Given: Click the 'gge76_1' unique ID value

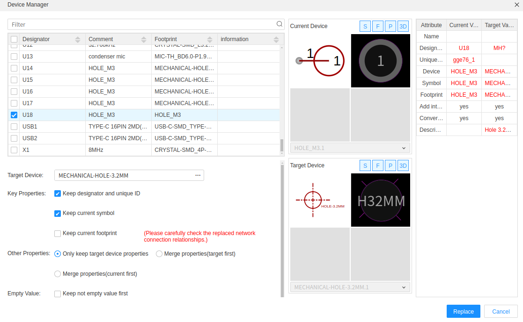Looking at the screenshot, I should click(x=464, y=60).
